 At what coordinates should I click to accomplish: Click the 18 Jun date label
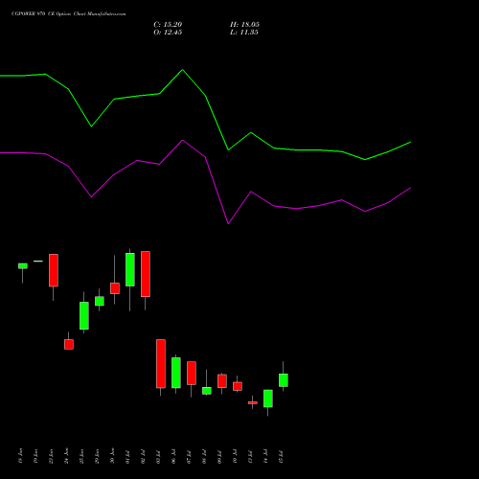pyautogui.click(x=21, y=456)
